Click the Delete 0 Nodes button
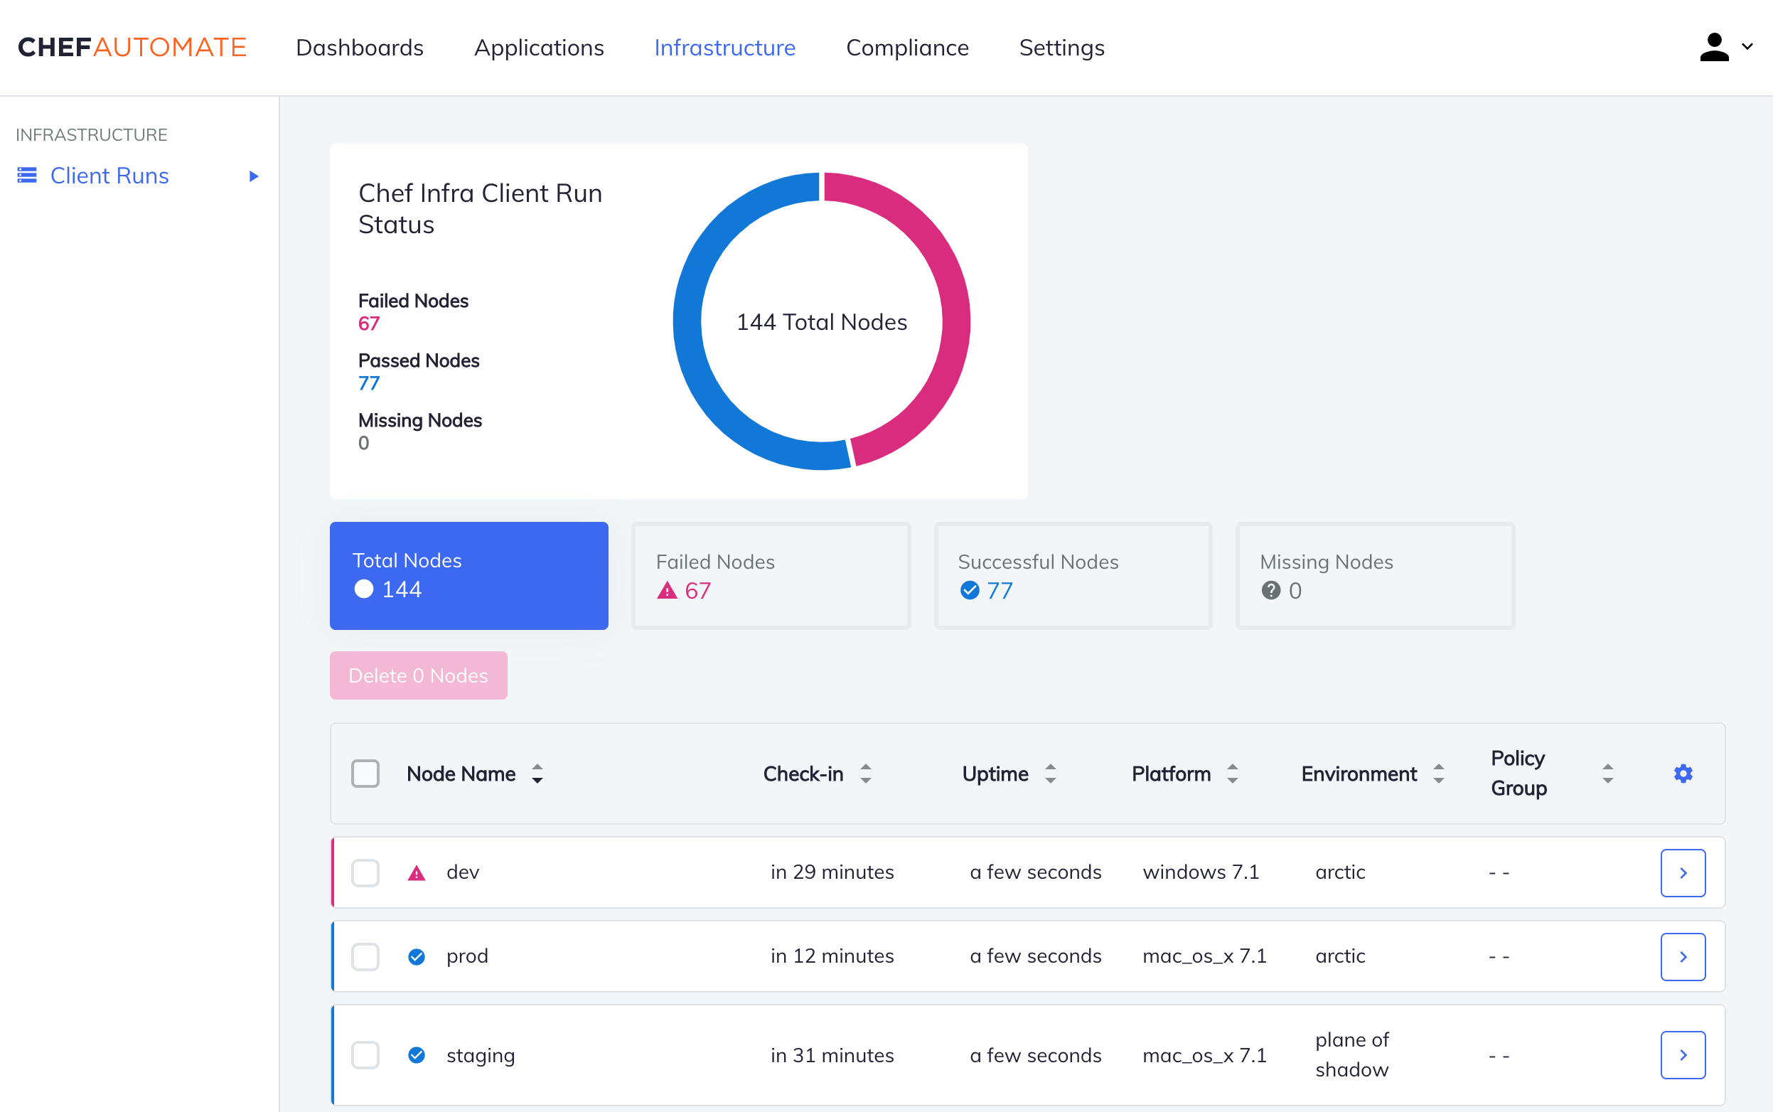Screen dimensions: 1773x1112 pyautogui.click(x=417, y=675)
